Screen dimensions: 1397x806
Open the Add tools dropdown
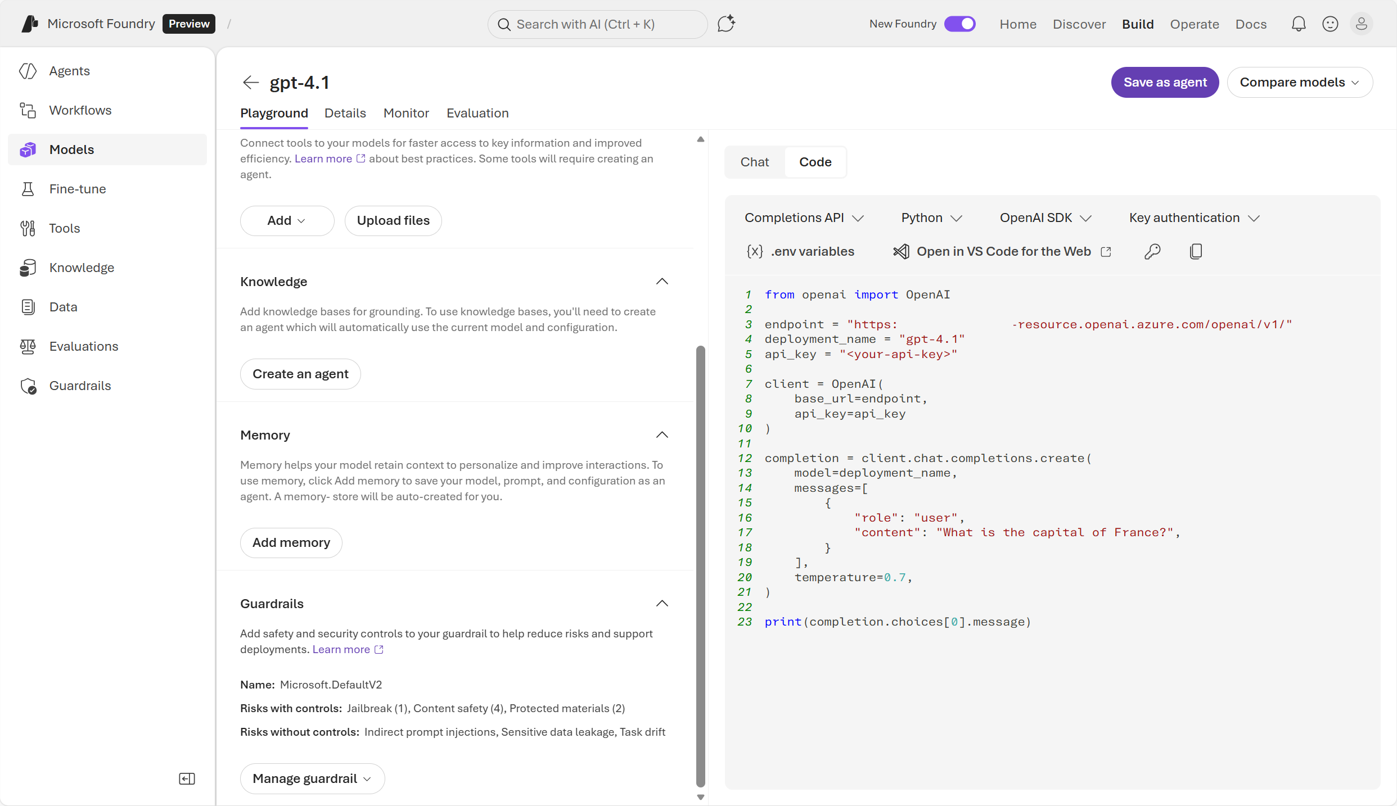tap(287, 221)
